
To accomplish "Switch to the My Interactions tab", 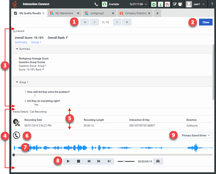I will (x=64, y=13).
